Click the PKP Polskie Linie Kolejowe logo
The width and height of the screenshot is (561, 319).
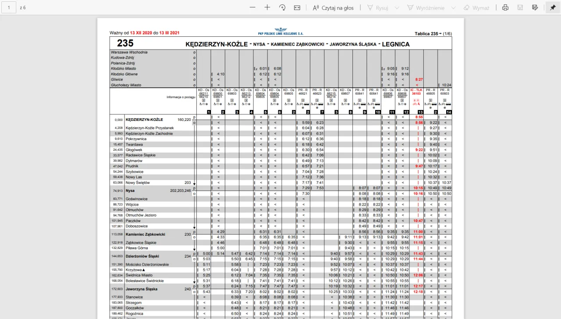pyautogui.click(x=280, y=32)
